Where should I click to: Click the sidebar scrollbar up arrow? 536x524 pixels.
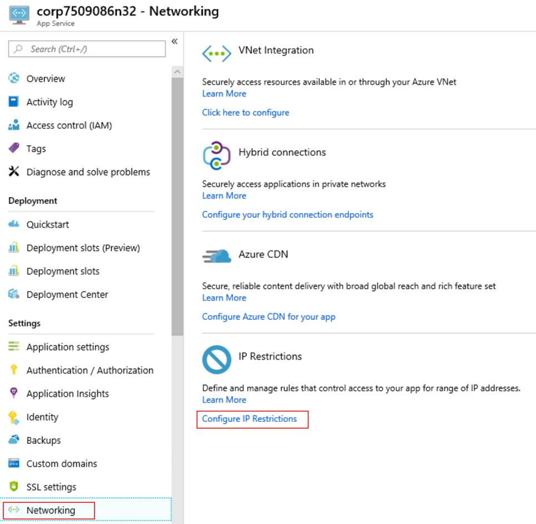(177, 72)
